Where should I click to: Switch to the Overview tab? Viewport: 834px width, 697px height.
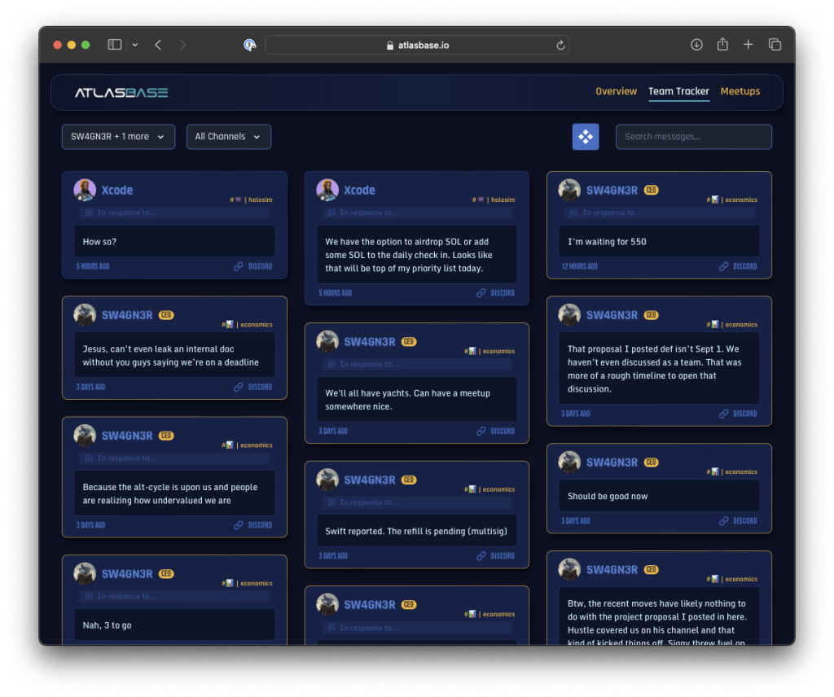pyautogui.click(x=617, y=91)
